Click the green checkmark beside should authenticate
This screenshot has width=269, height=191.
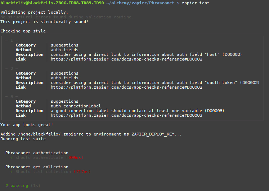tap(12, 157)
